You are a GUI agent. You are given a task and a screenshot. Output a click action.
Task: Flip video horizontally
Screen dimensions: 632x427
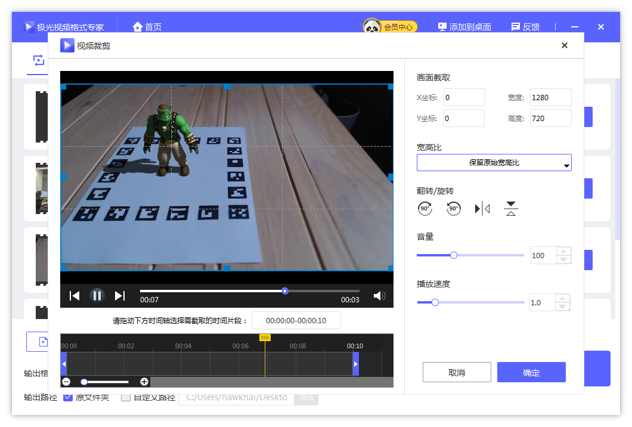coord(482,209)
